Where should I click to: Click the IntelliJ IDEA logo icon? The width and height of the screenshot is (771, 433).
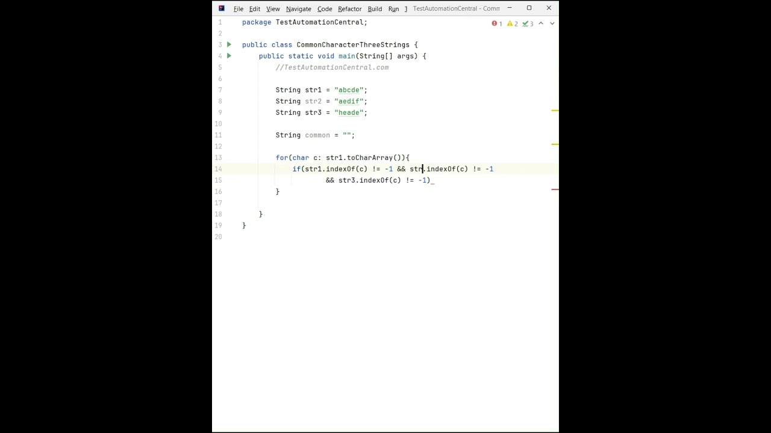click(x=222, y=8)
